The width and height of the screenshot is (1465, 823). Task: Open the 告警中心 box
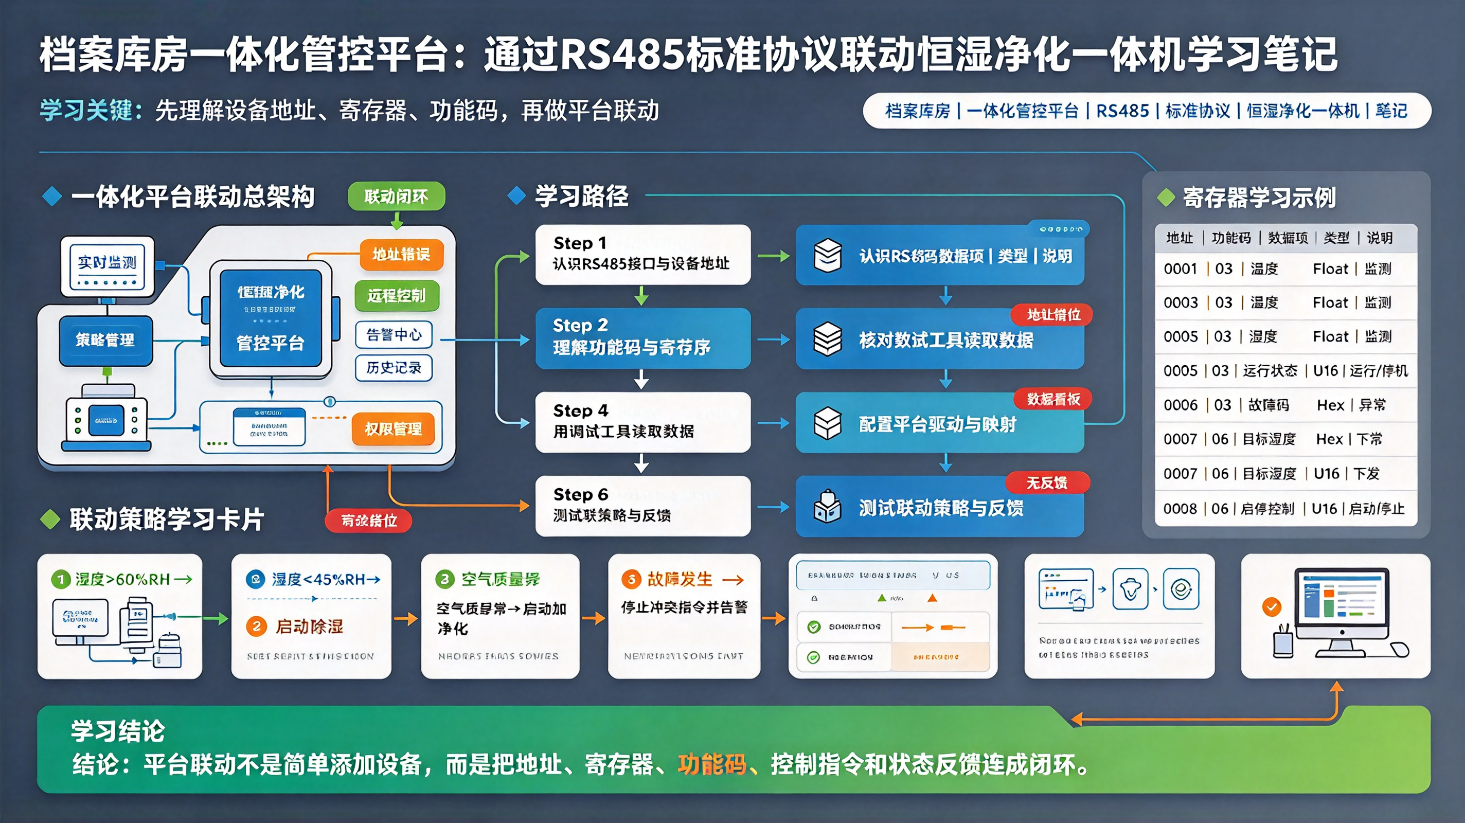tap(394, 334)
